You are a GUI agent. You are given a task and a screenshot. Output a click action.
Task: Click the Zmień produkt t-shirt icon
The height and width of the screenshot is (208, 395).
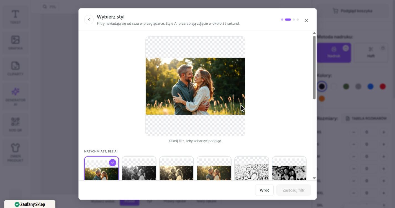point(15,153)
